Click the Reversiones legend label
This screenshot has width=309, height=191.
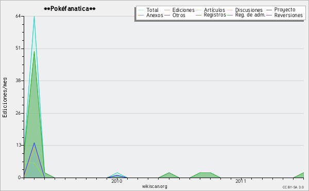point(288,15)
